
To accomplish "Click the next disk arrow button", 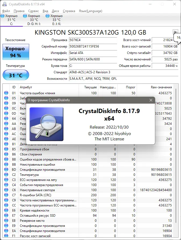I will coord(175,32).
